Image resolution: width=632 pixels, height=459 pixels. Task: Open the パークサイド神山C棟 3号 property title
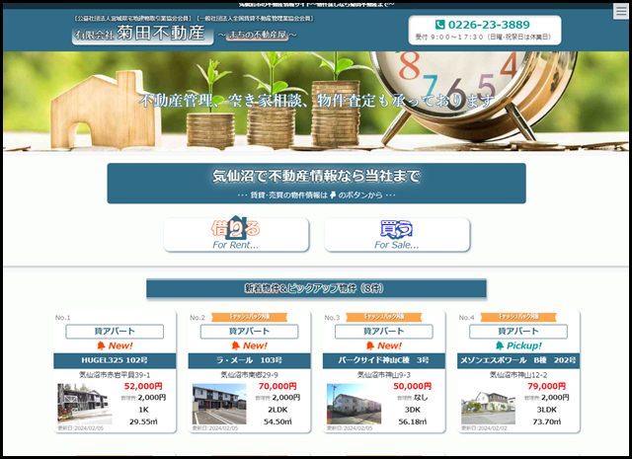click(x=384, y=360)
